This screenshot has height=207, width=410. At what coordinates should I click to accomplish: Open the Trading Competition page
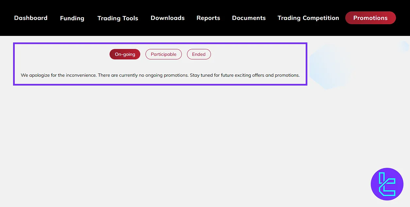[x=308, y=18]
